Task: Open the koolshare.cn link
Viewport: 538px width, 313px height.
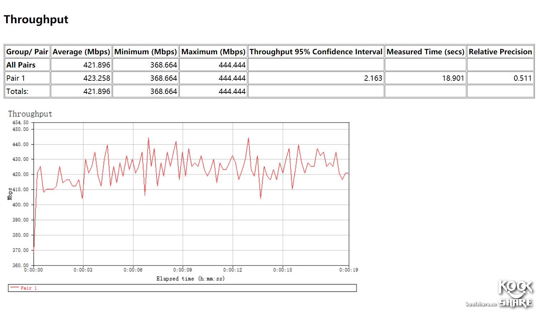Action: click(x=480, y=304)
